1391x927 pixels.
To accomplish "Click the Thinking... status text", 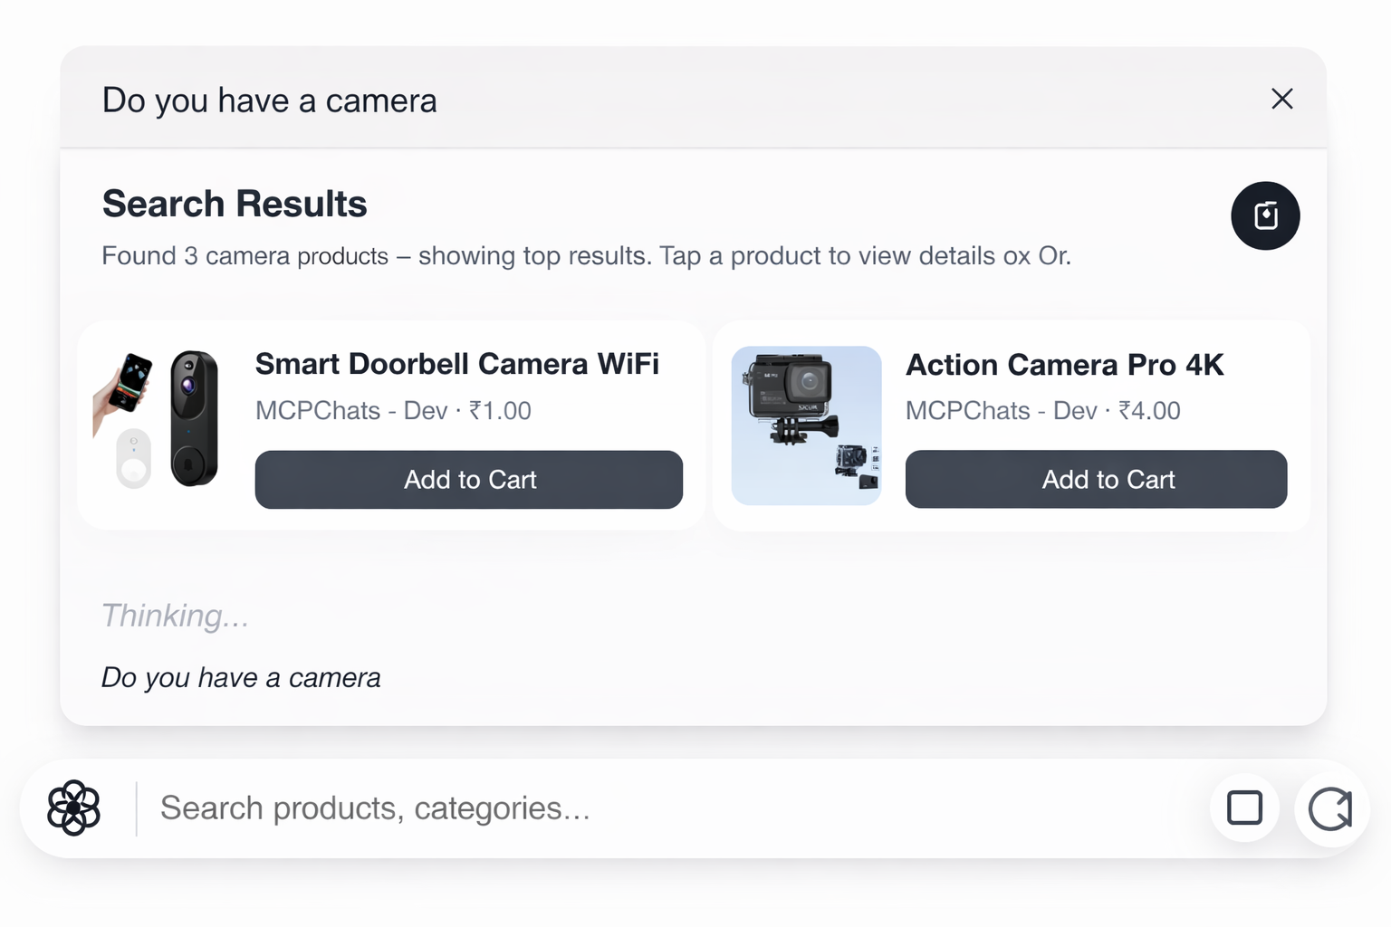I will (x=175, y=616).
